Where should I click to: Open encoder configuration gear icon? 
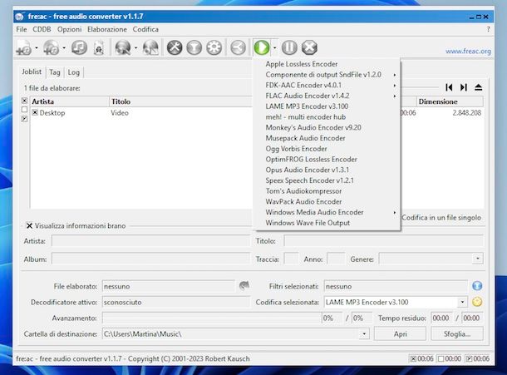click(214, 47)
